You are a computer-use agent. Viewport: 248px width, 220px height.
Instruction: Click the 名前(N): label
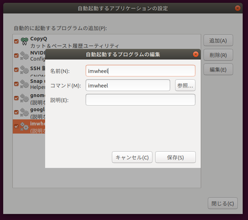(x=60, y=71)
